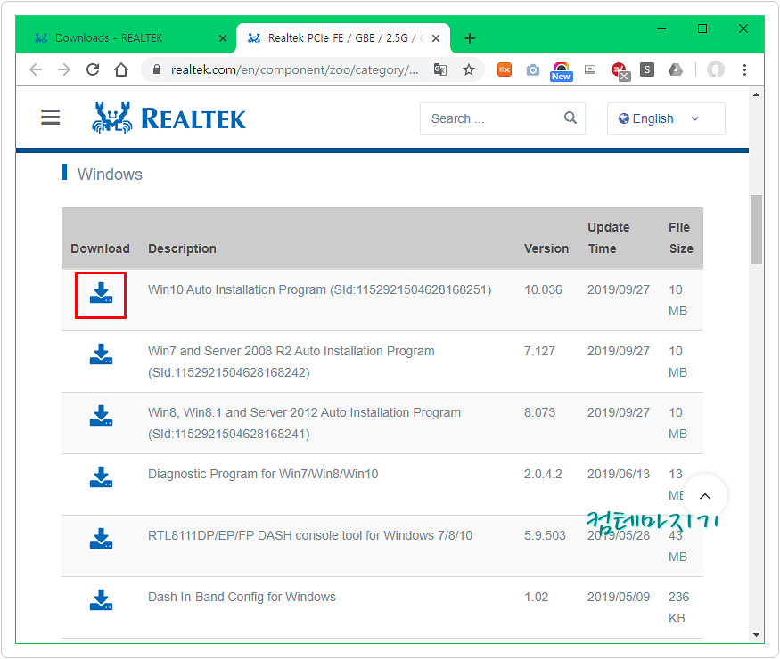Open the camera screenshot extension
Viewport: 780px width, 659px height.
(x=533, y=69)
